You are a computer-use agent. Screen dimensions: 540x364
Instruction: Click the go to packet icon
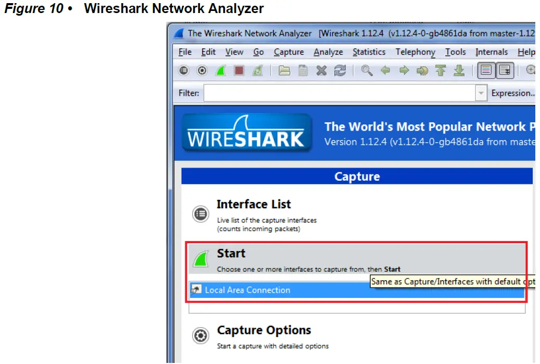(422, 71)
